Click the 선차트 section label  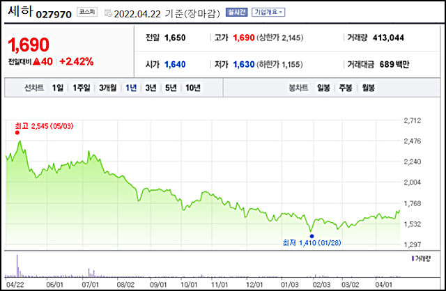pyautogui.click(x=34, y=88)
